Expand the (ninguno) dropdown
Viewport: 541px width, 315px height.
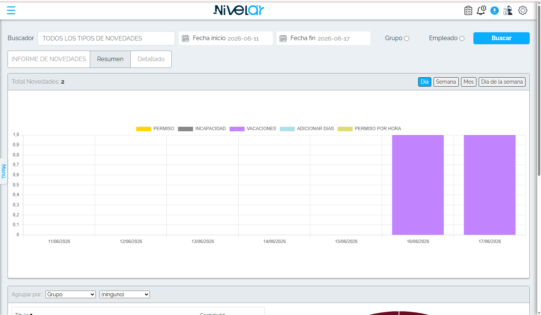tap(125, 294)
